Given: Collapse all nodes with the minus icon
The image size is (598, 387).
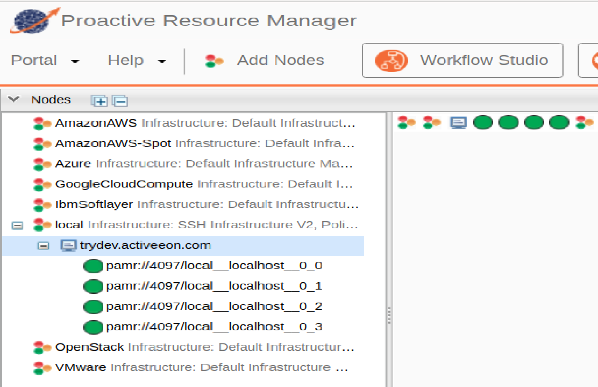Looking at the screenshot, I should click(x=120, y=101).
